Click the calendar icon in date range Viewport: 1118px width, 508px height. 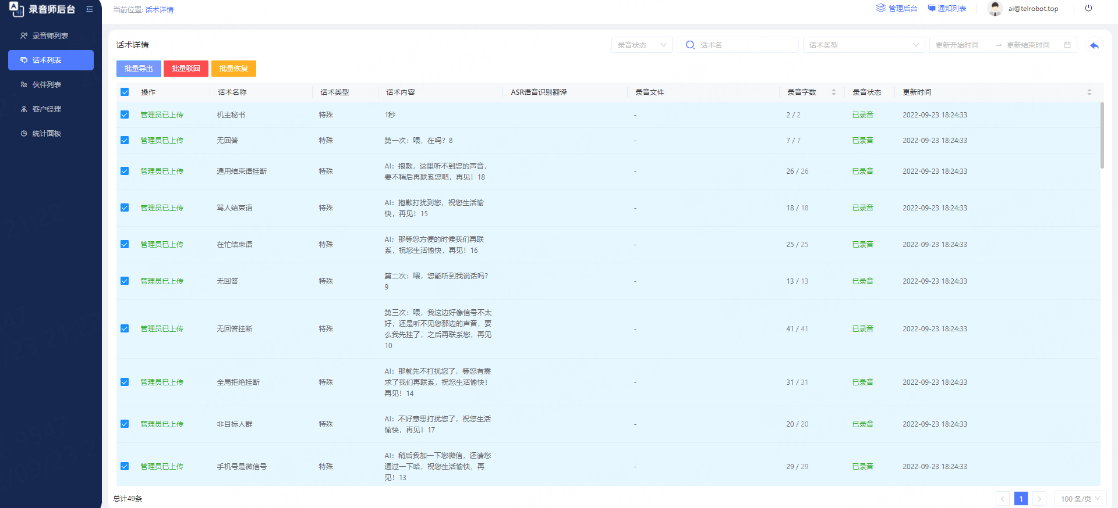(1067, 45)
